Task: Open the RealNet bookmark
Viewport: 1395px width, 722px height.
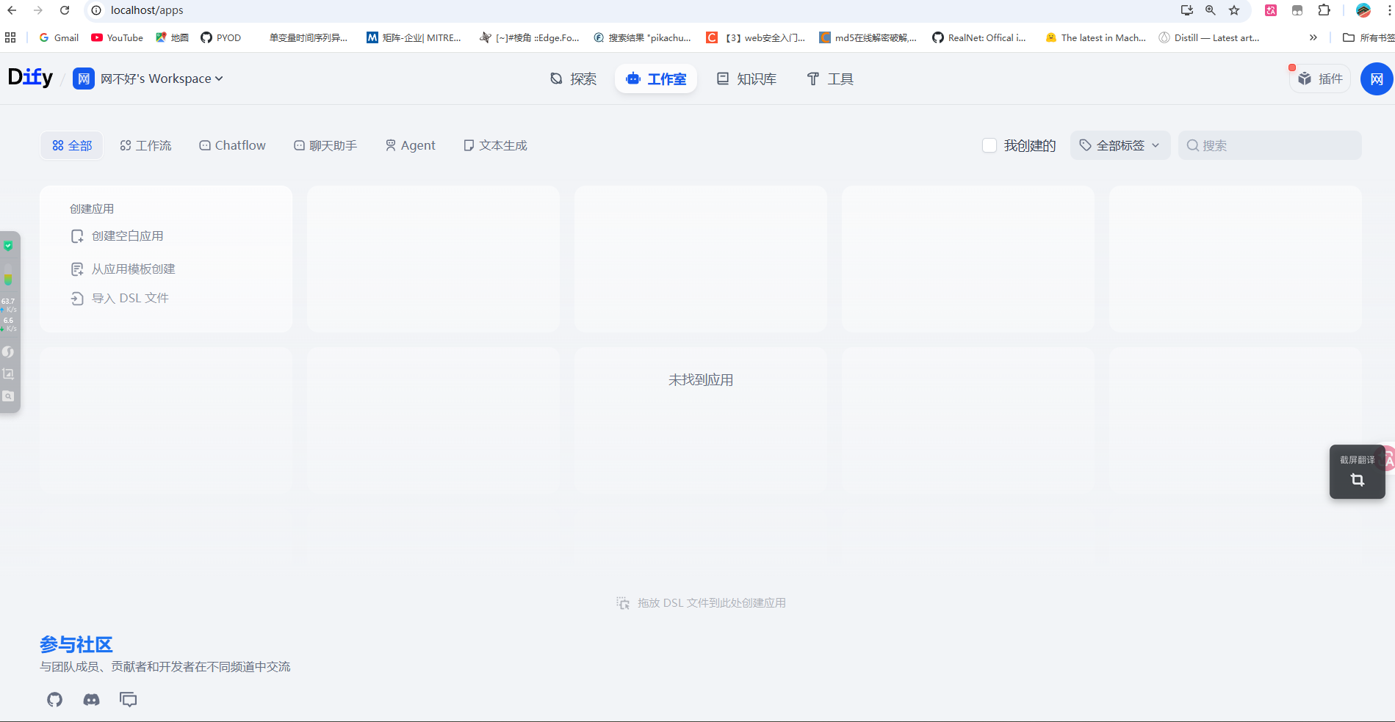Action: (x=979, y=37)
